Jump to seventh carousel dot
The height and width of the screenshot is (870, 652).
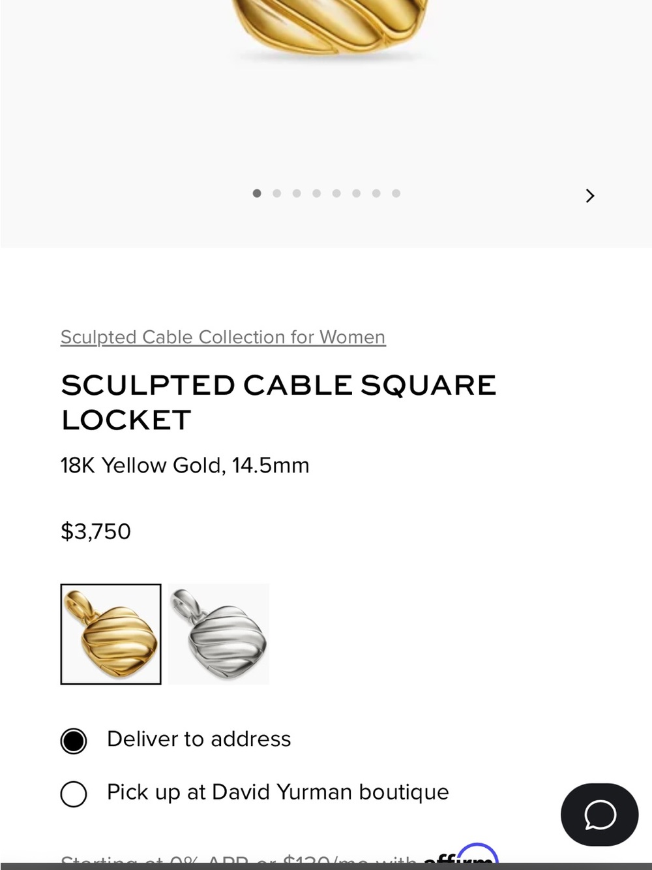pyautogui.click(x=376, y=193)
